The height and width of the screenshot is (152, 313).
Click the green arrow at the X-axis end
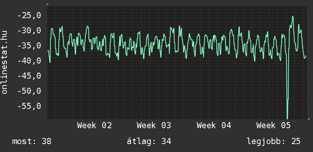pos(309,119)
